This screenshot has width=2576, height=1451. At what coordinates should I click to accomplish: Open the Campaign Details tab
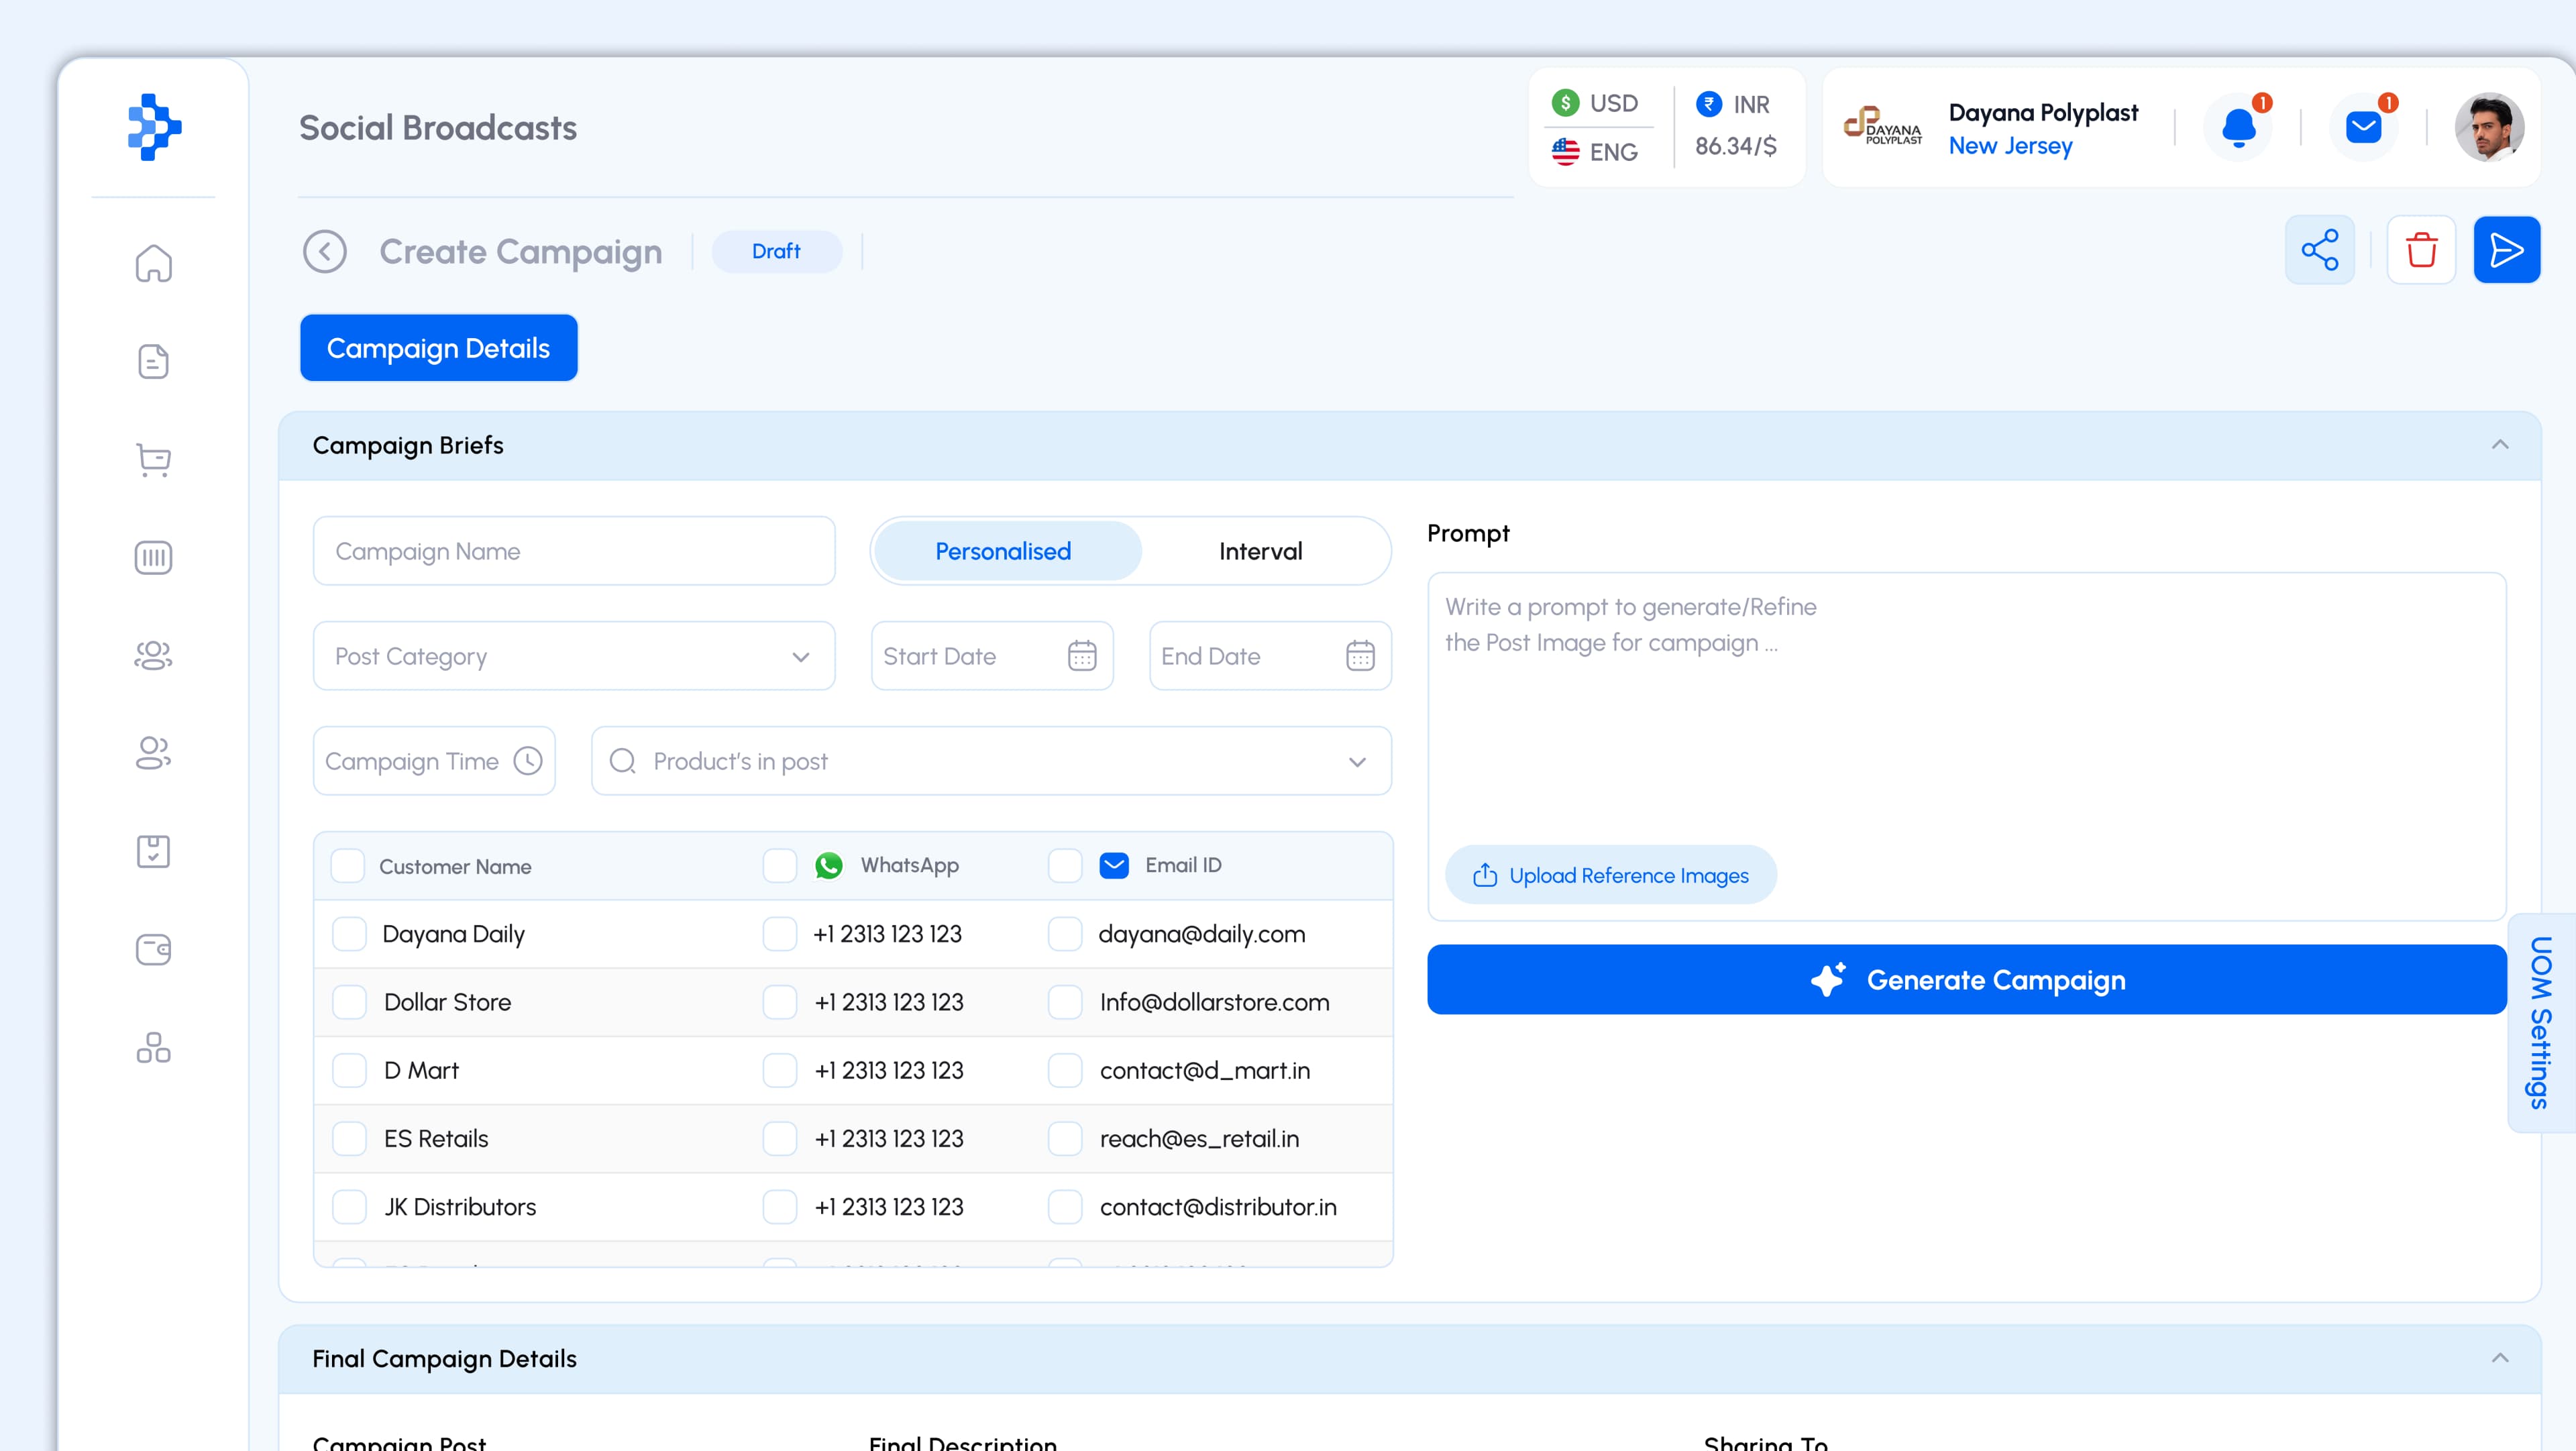(x=438, y=348)
